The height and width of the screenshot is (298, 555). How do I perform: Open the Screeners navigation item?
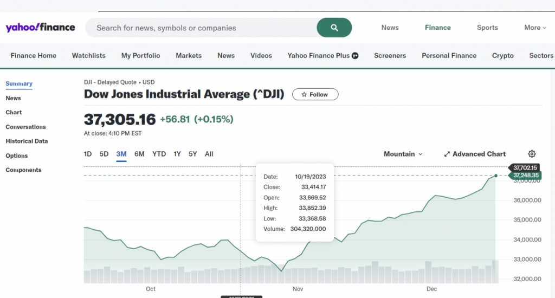point(390,56)
